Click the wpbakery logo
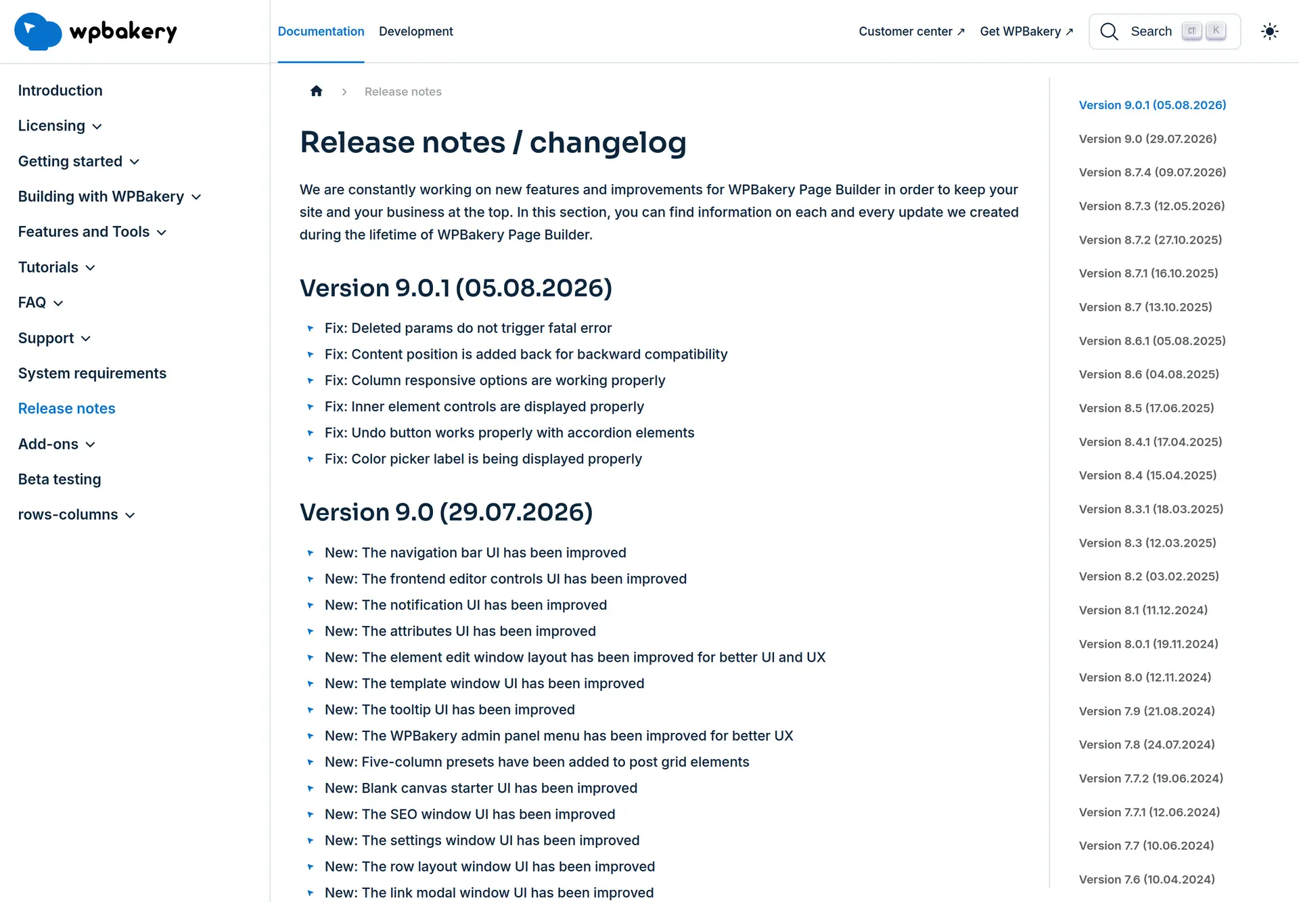 [x=95, y=31]
